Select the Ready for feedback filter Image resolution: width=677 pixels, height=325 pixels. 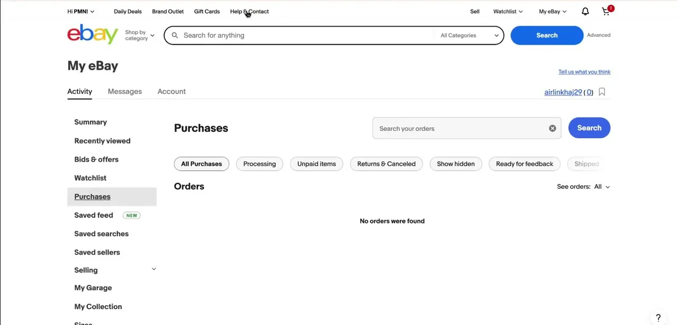(x=525, y=164)
